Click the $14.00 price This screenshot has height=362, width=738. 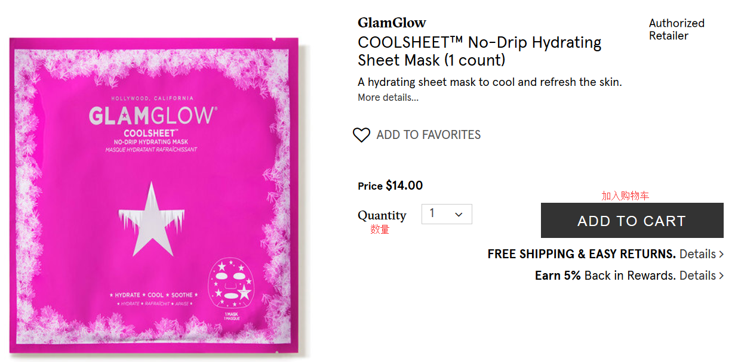point(404,185)
